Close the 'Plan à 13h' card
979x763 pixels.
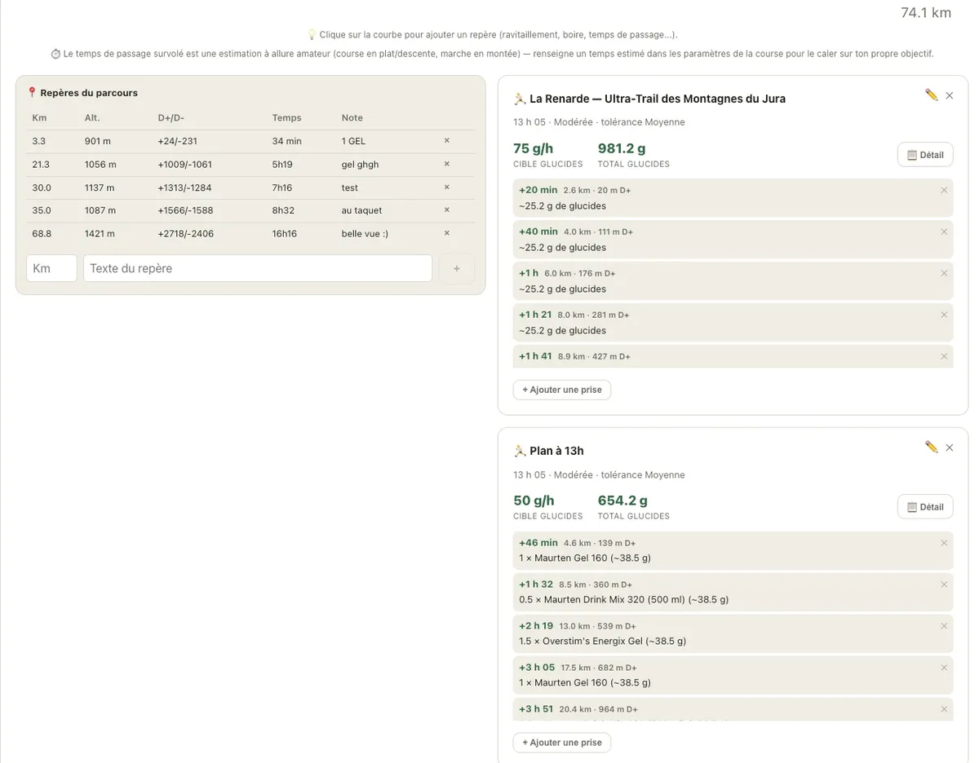click(x=950, y=448)
